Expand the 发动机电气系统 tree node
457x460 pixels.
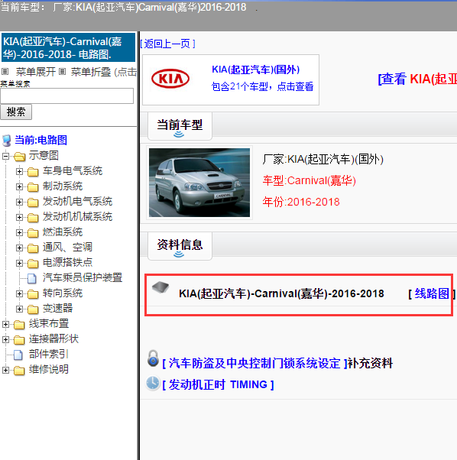tap(19, 202)
